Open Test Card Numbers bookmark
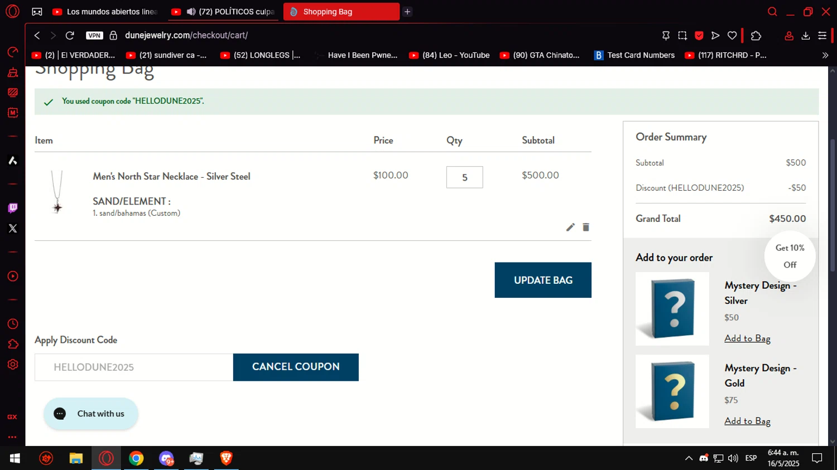The width and height of the screenshot is (837, 470). 634,55
